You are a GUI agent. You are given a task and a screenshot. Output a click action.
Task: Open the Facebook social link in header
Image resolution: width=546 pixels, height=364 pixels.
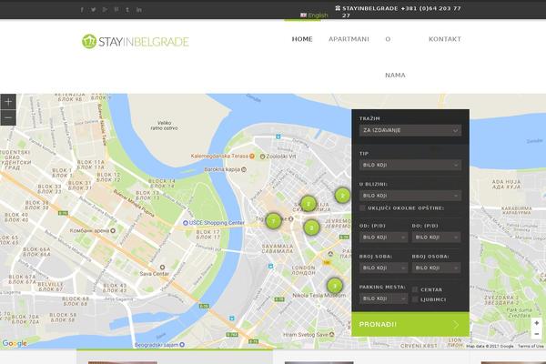pos(82,10)
